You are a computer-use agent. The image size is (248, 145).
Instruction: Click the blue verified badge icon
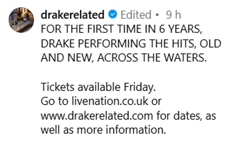point(113,14)
